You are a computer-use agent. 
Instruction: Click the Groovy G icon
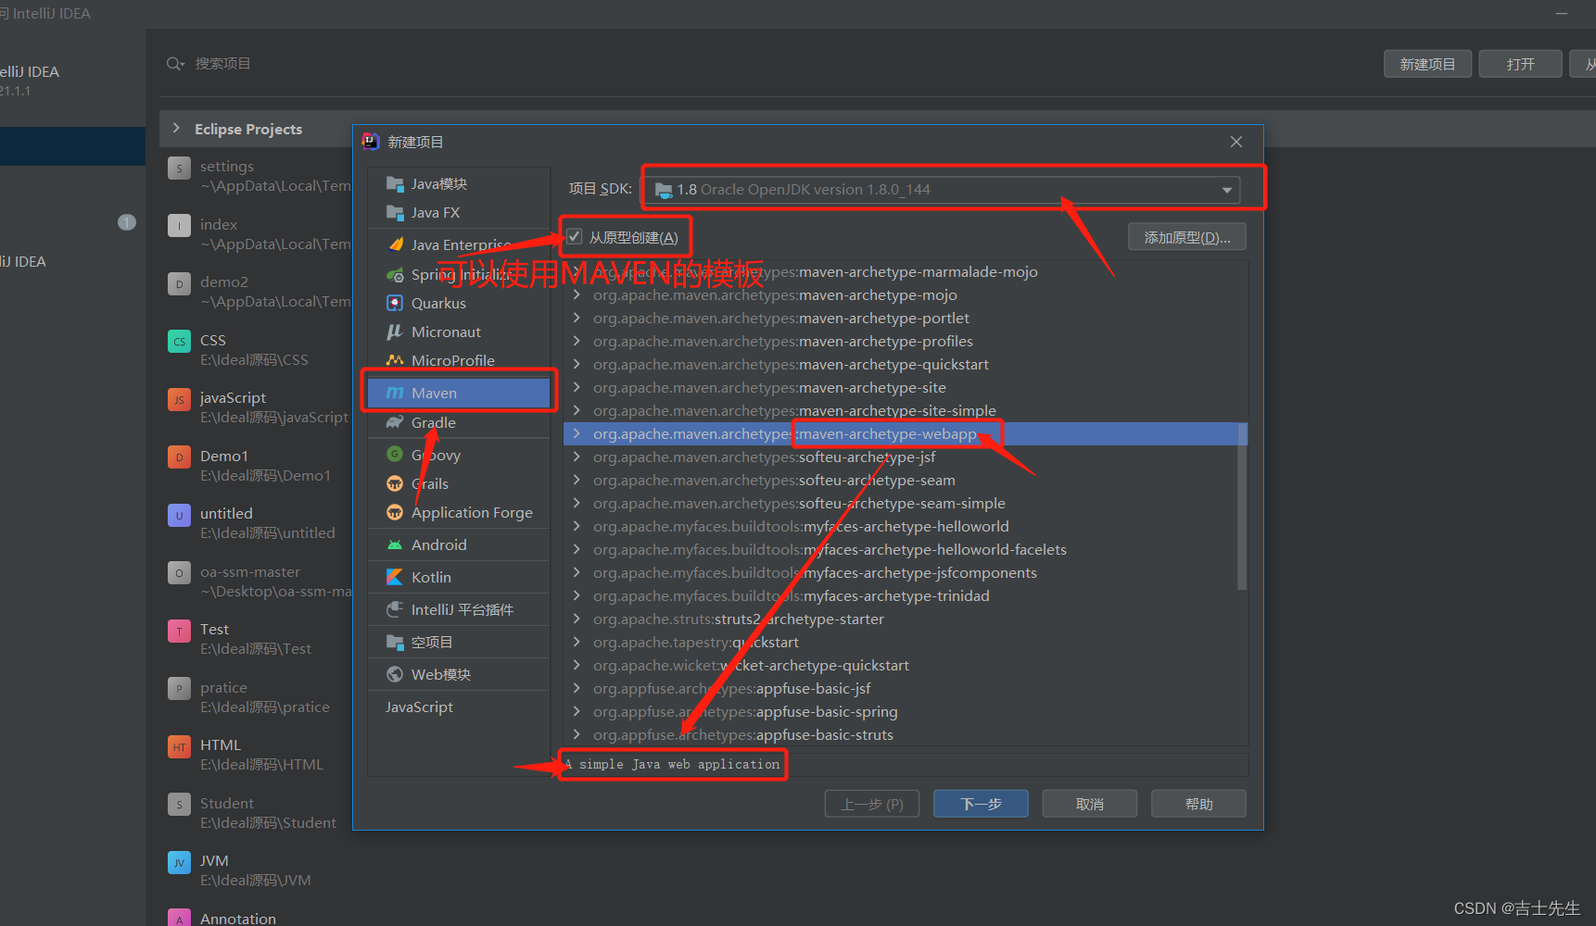pos(395,455)
